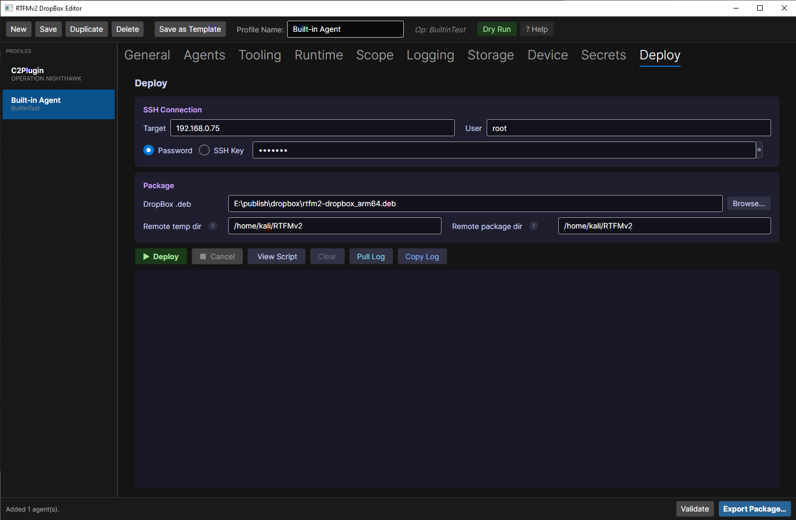The height and width of the screenshot is (520, 796).
Task: Select the SSH Key authentication radio button
Action: coord(204,151)
